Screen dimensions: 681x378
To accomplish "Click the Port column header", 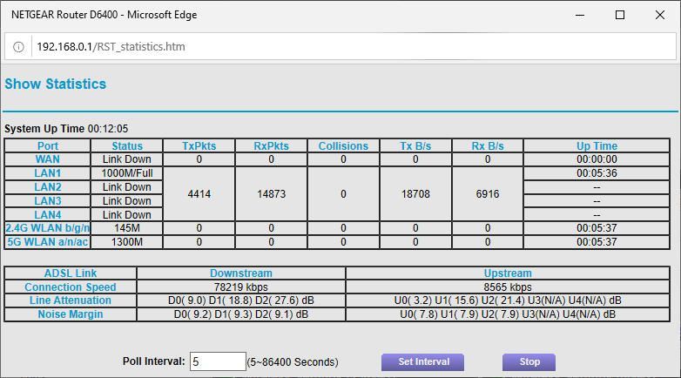I will [47, 146].
